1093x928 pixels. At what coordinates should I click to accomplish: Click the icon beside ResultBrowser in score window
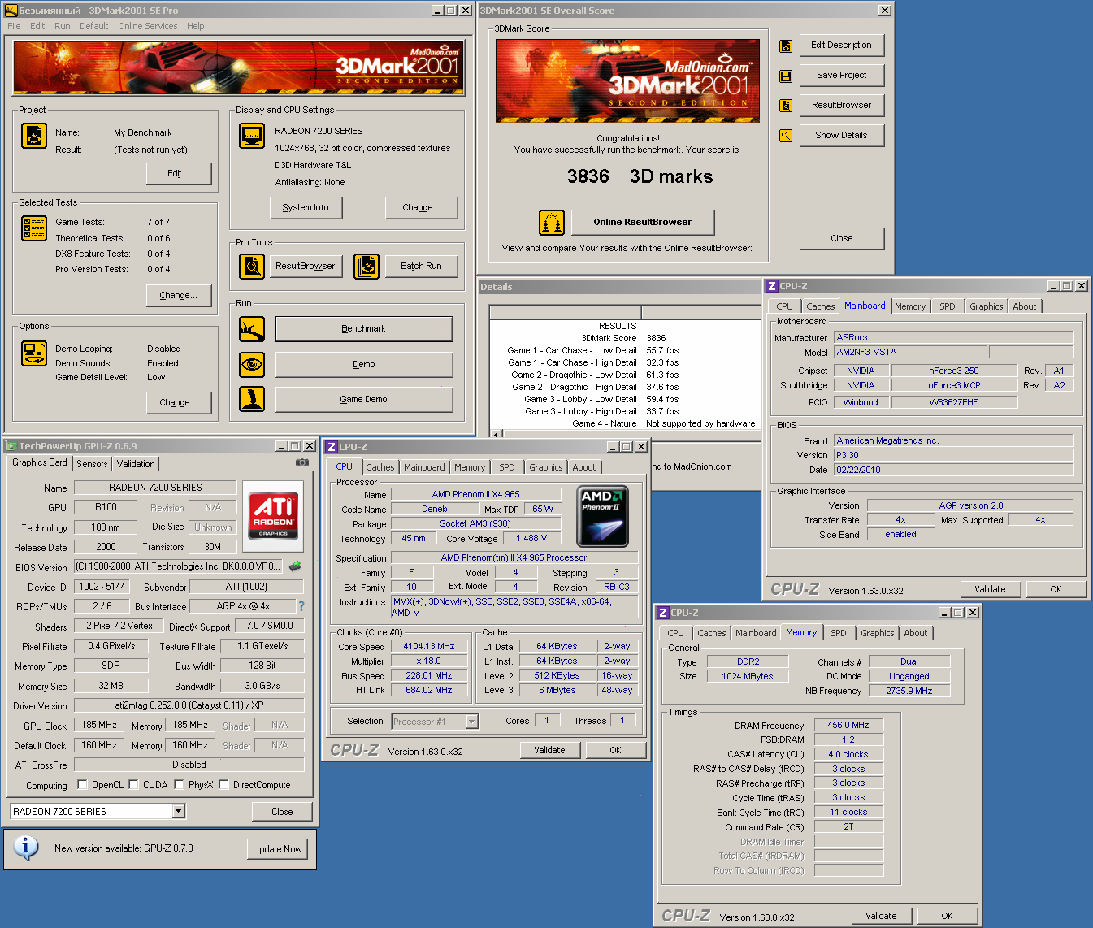786,105
